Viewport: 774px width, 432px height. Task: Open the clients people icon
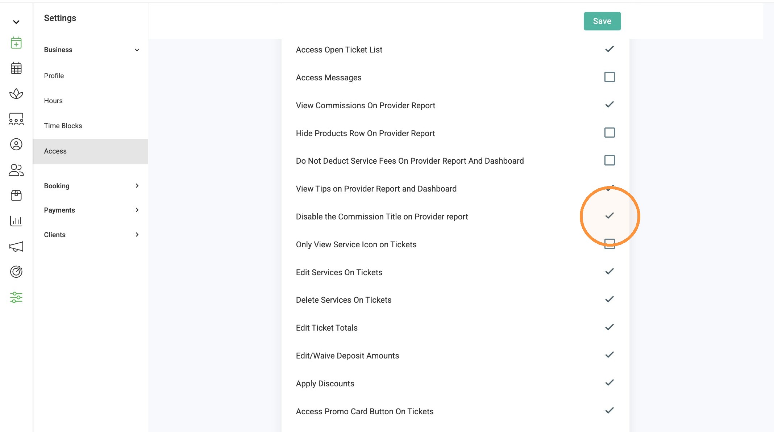pyautogui.click(x=16, y=170)
